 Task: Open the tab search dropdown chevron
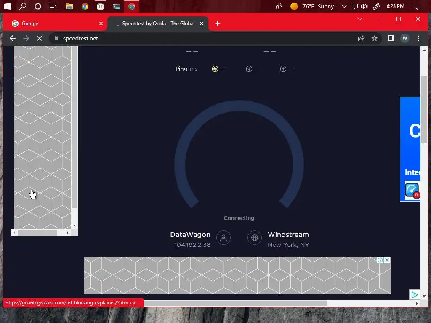360,19
